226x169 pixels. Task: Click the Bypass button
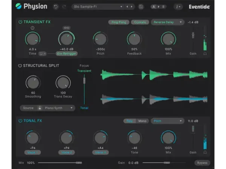(202, 163)
